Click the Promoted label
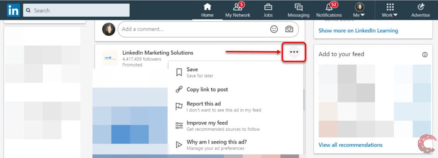The width and height of the screenshot is (438, 158). [132, 65]
